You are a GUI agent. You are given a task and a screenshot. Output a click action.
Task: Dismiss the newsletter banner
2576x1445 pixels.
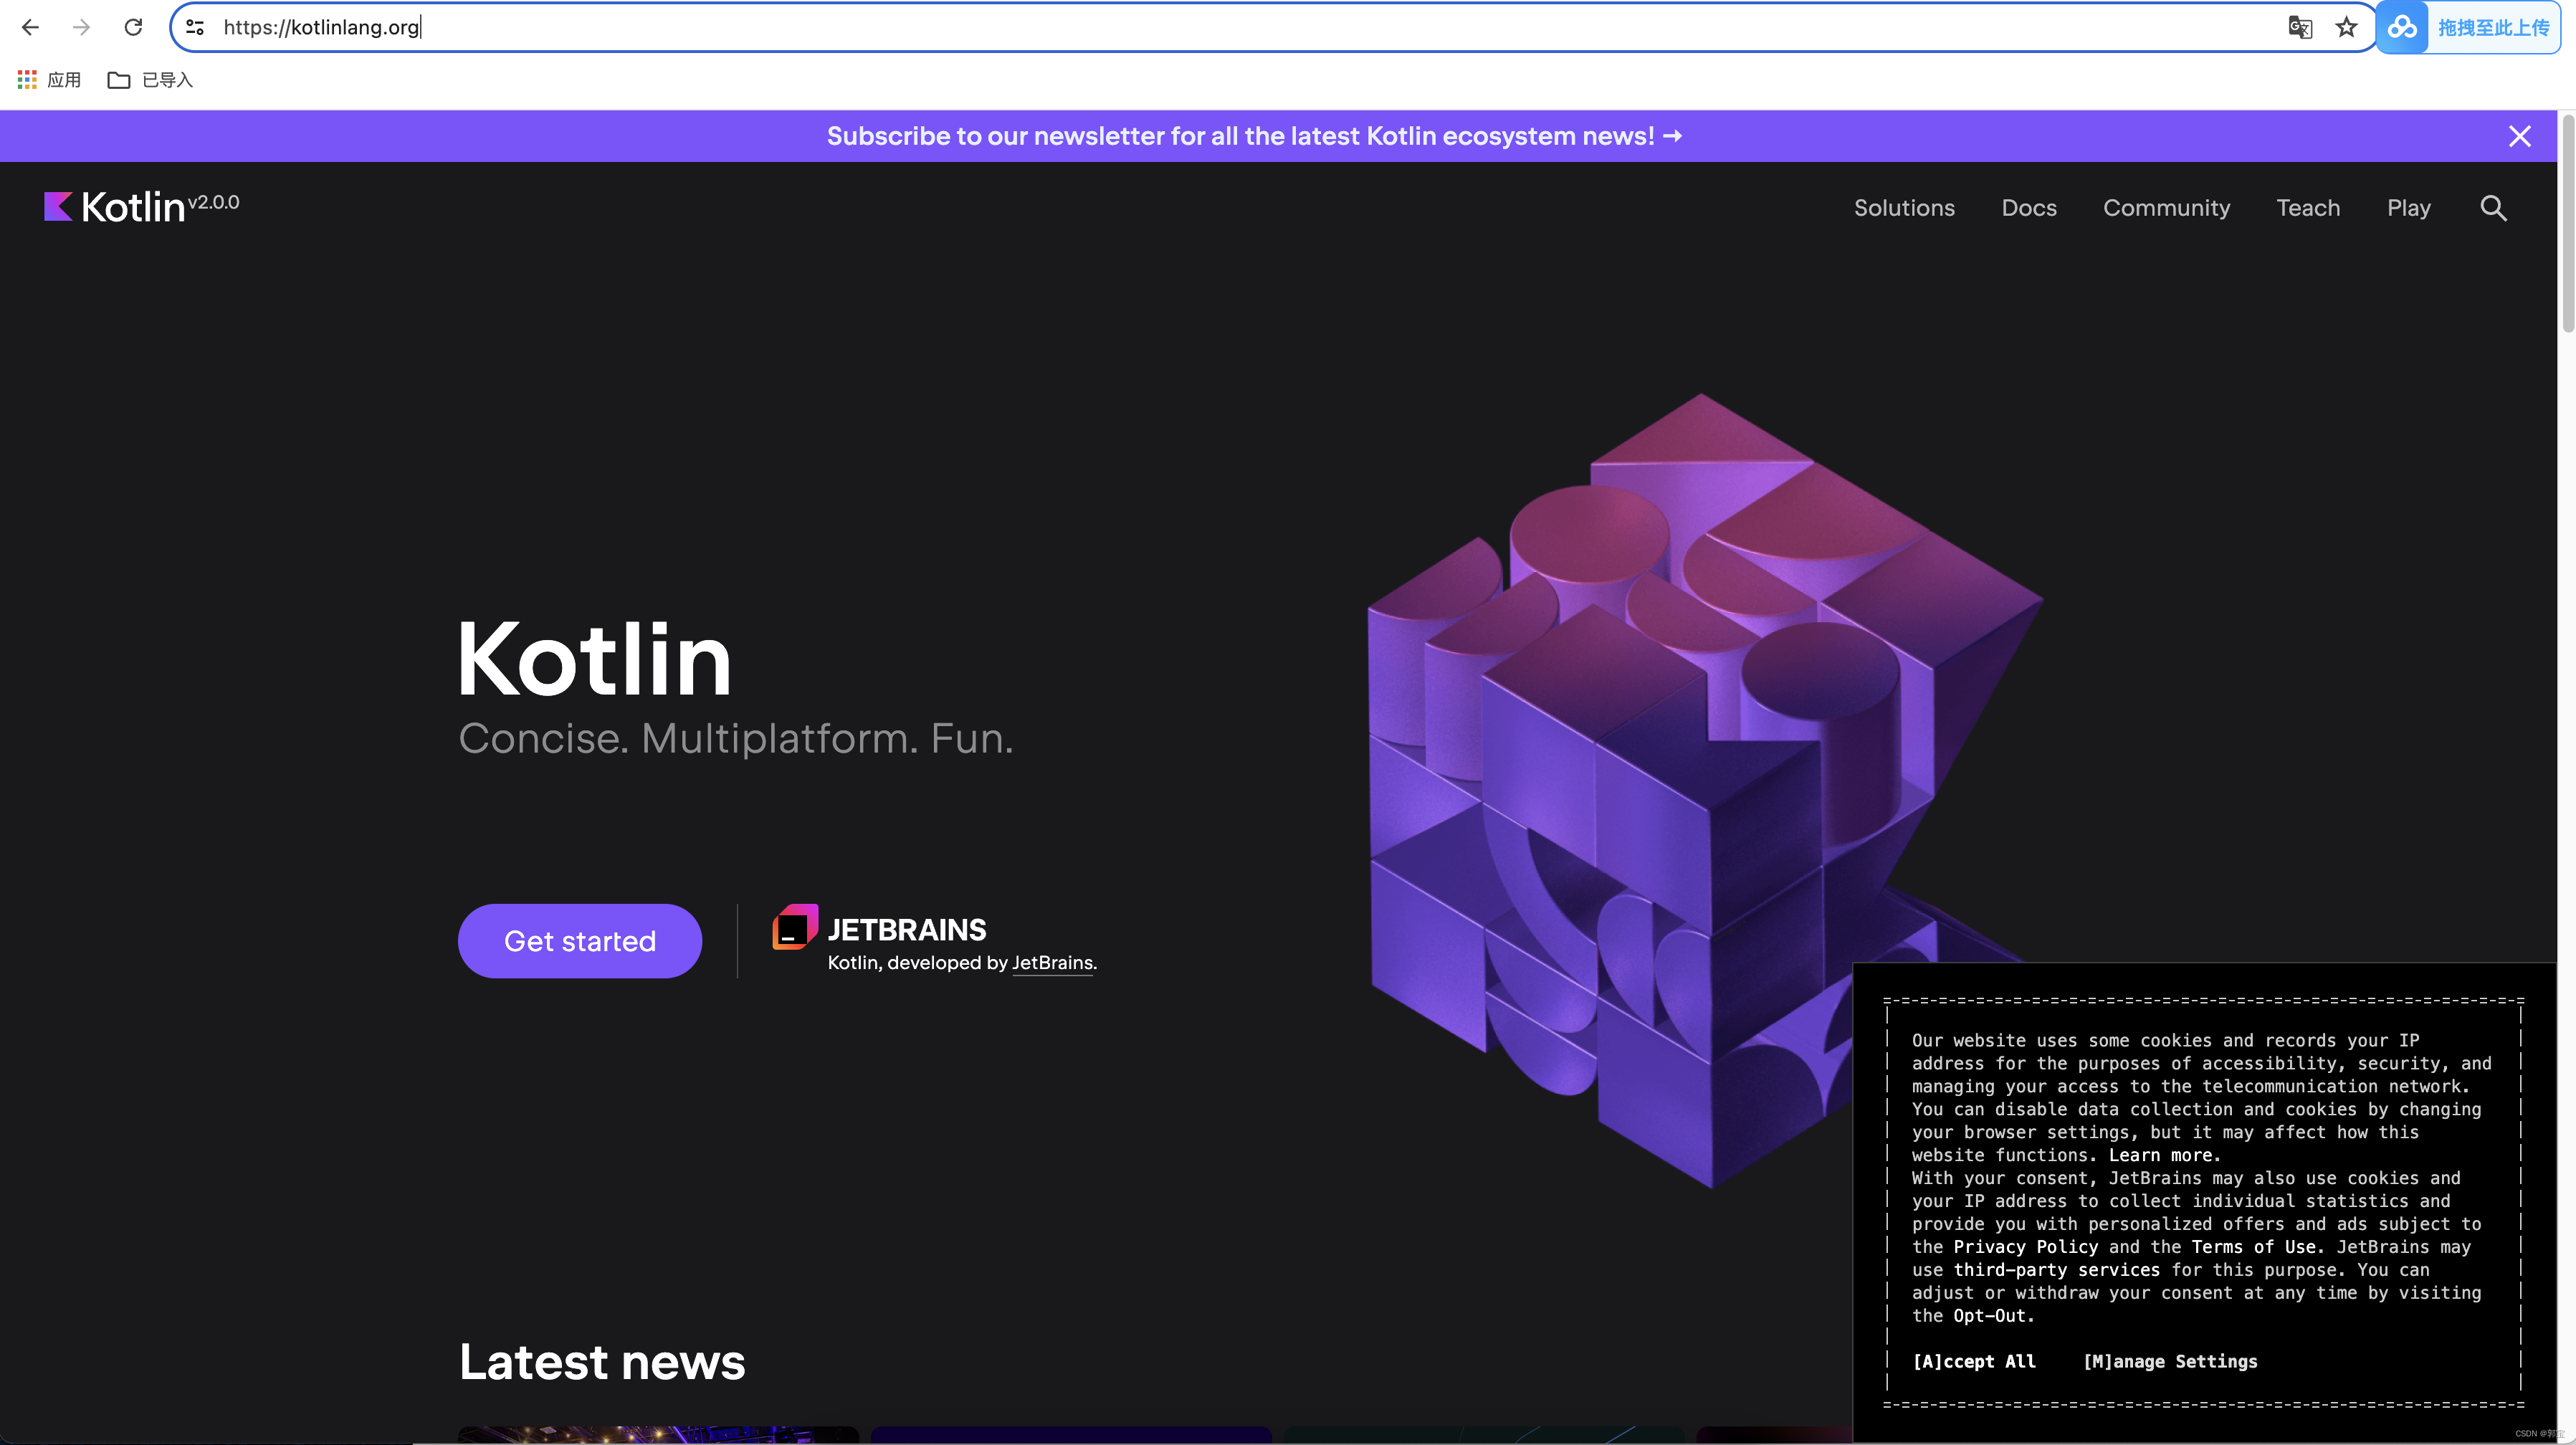click(2519, 136)
